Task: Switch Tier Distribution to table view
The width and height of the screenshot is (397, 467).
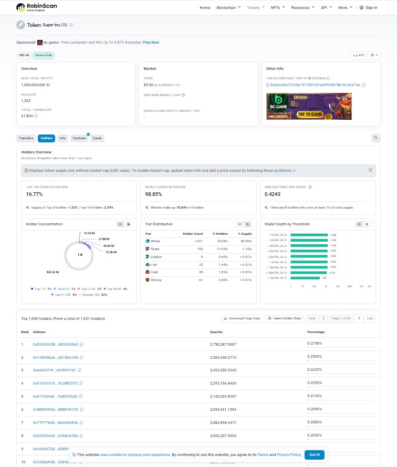Action: coord(240,224)
